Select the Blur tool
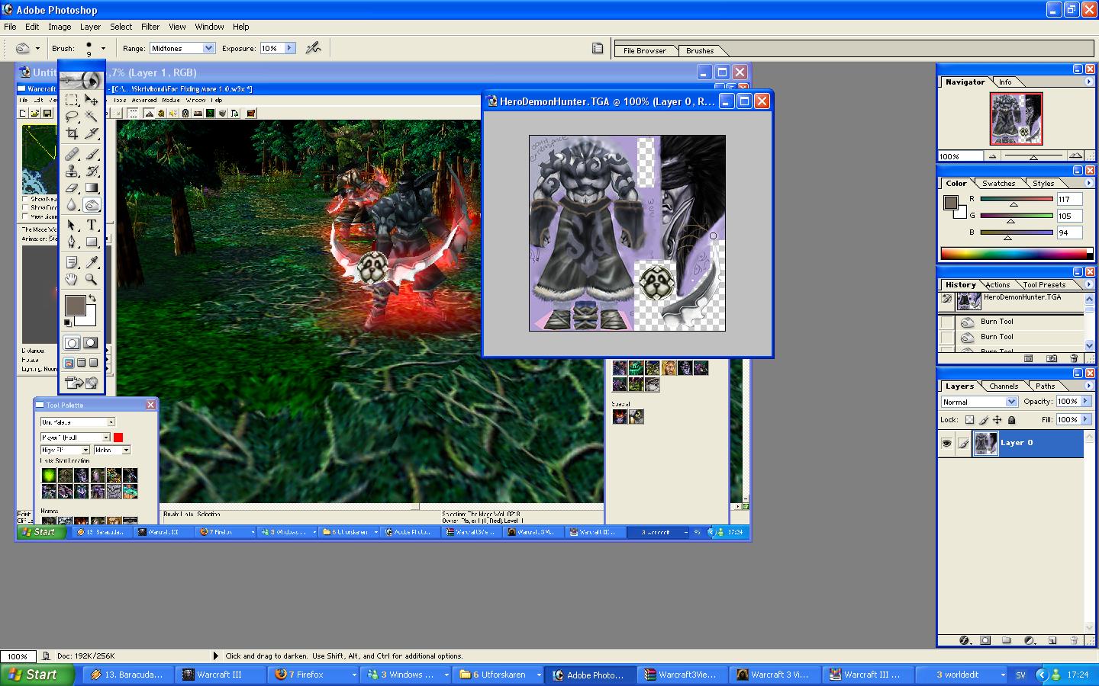The image size is (1099, 686). click(x=72, y=204)
